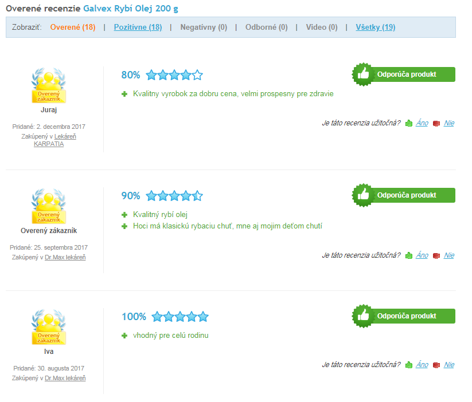
Task: Click the verified customer badge above Juraj
Action: click(49, 85)
